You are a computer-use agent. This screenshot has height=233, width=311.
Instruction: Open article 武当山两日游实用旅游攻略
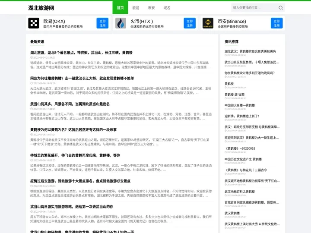(x=72, y=207)
